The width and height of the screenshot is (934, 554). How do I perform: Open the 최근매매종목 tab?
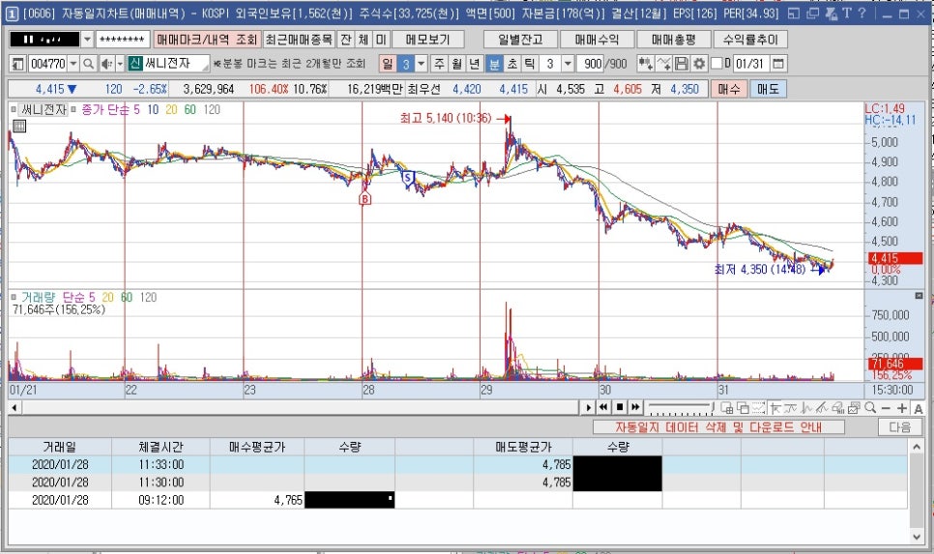click(x=299, y=40)
